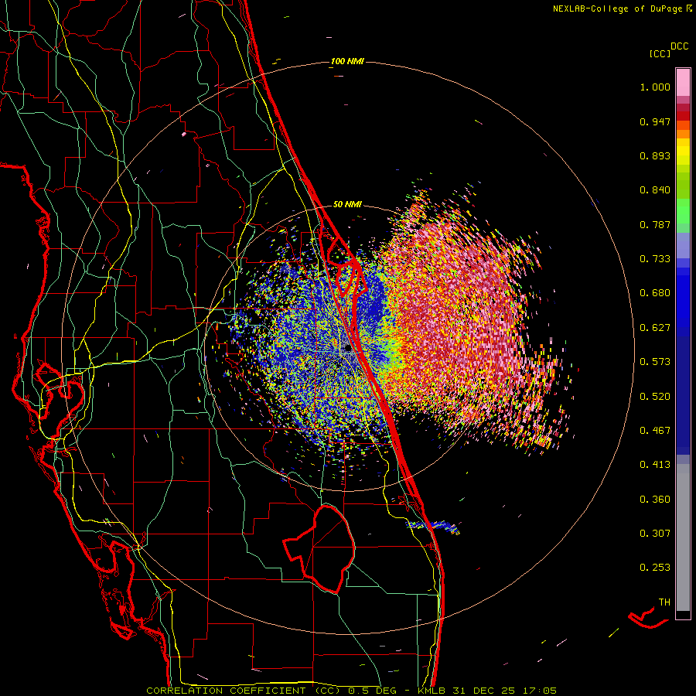Select the 0.680 scale value

click(x=655, y=293)
